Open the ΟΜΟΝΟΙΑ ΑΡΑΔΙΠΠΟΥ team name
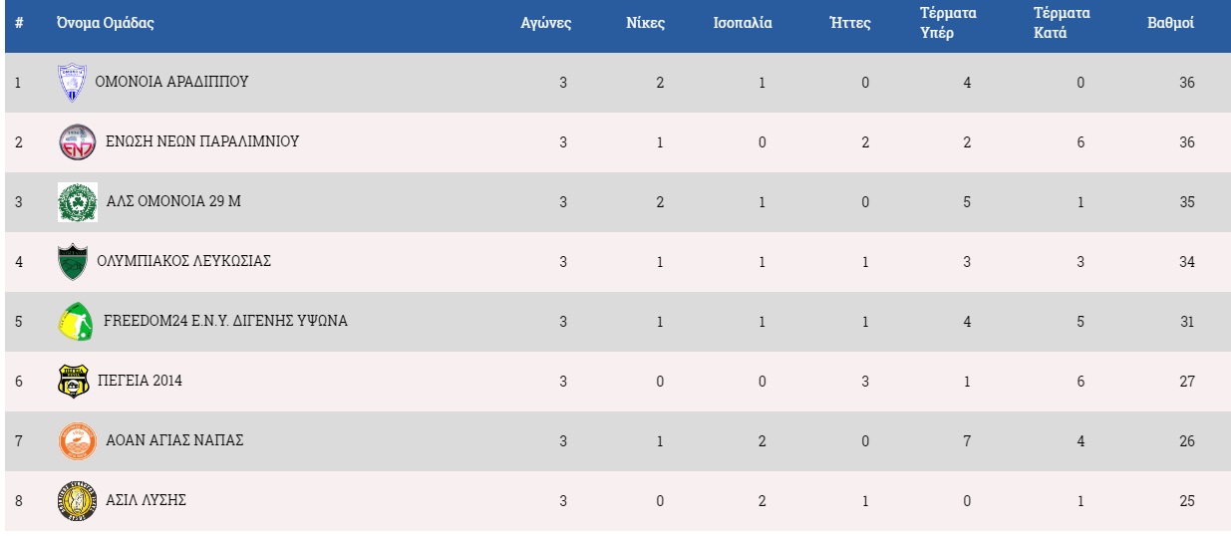The image size is (1231, 536). coord(171,82)
